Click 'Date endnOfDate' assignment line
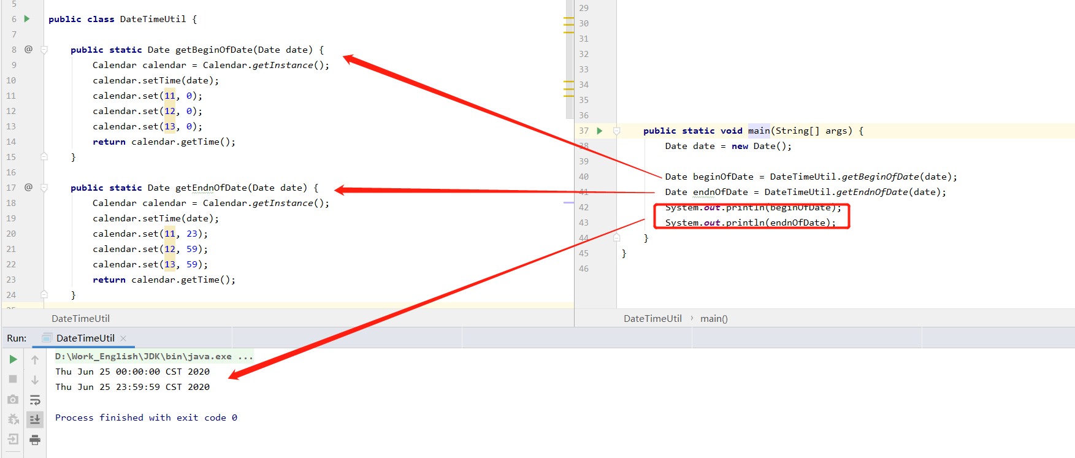 tap(805, 192)
